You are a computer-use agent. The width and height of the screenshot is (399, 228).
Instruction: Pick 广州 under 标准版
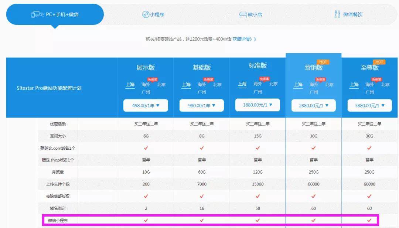click(258, 92)
